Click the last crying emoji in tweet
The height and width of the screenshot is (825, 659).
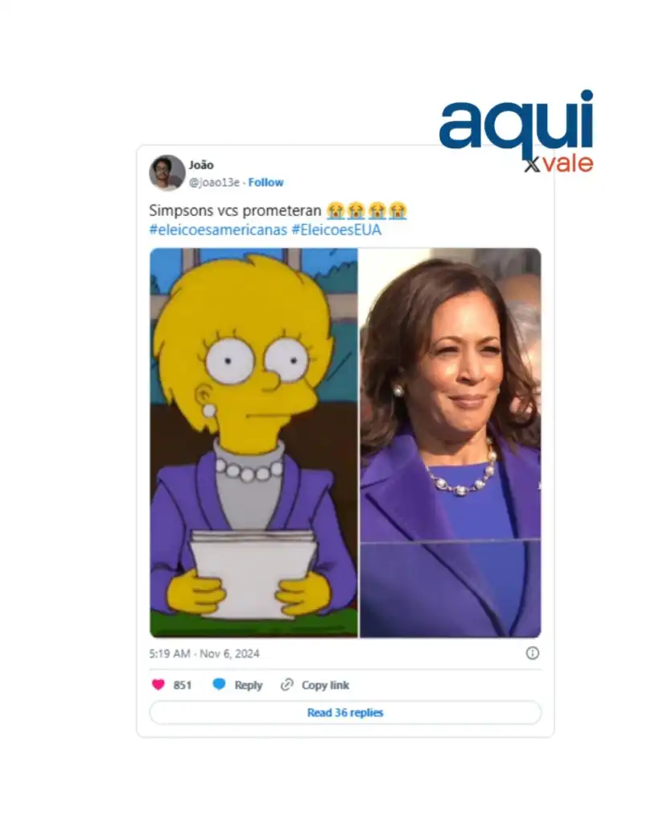point(397,210)
